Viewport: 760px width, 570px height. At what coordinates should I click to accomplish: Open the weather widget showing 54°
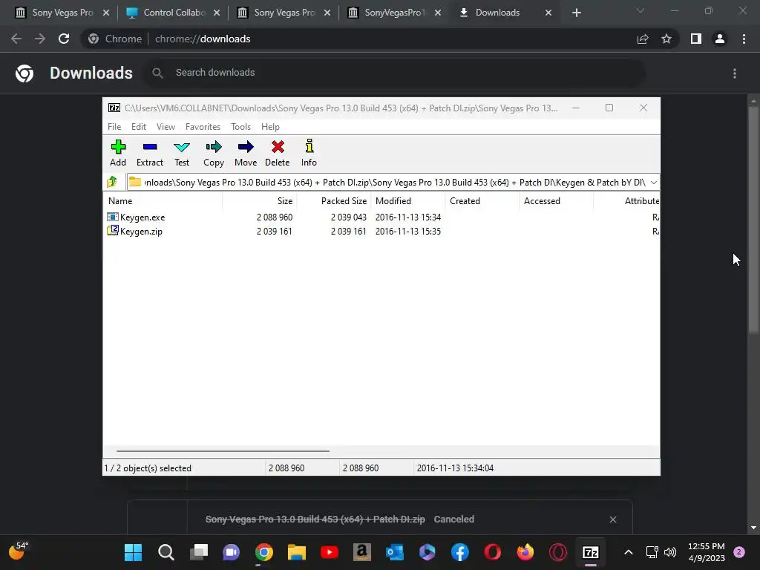[x=19, y=551]
